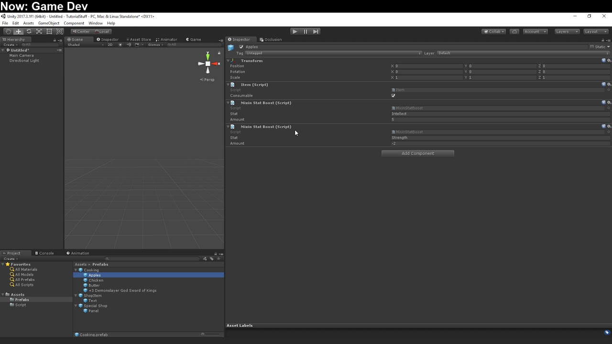Toggle scene lighting sun icon
The image size is (612, 344).
coord(120,45)
